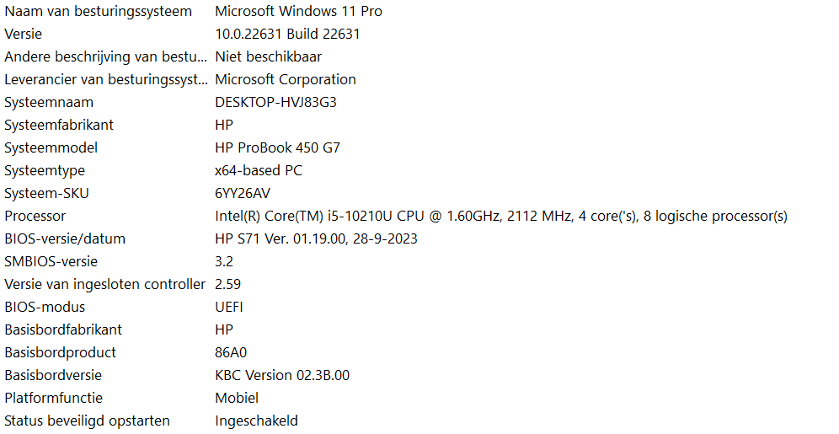Screen dimensions: 839x434
Task: Click the Basisbordproduct value 86A0
Action: [231, 352]
